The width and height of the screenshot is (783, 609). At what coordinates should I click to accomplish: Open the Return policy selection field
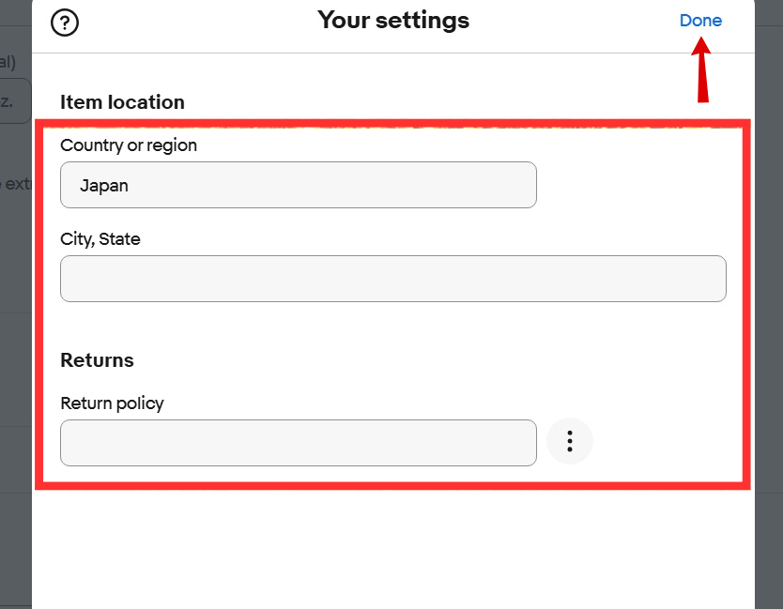pos(298,443)
